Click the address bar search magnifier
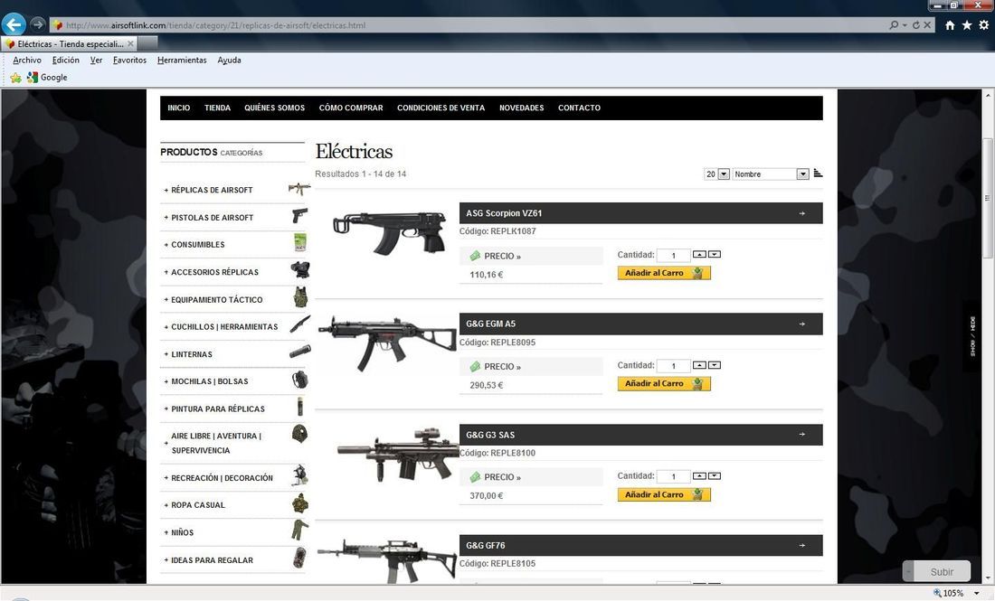 pyautogui.click(x=894, y=25)
